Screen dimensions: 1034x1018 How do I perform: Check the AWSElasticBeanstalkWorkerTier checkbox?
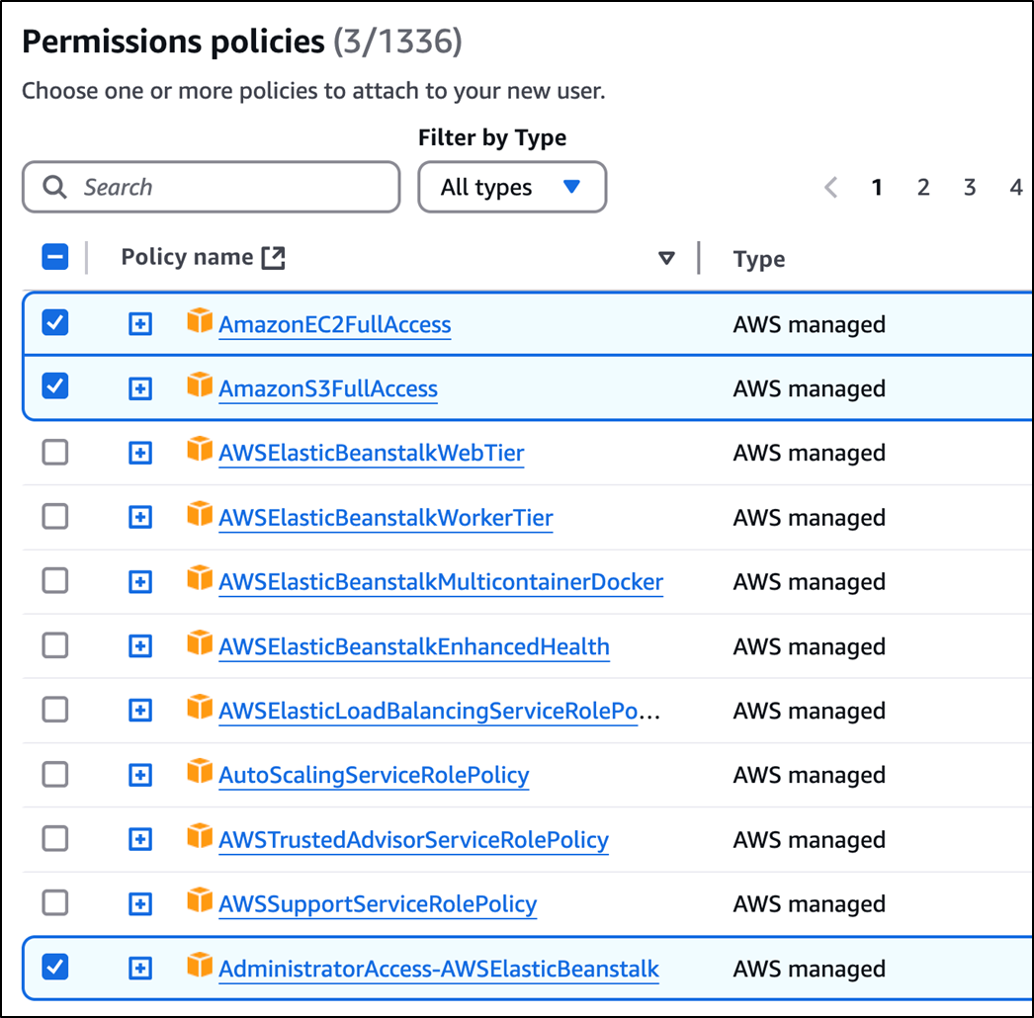(54, 516)
